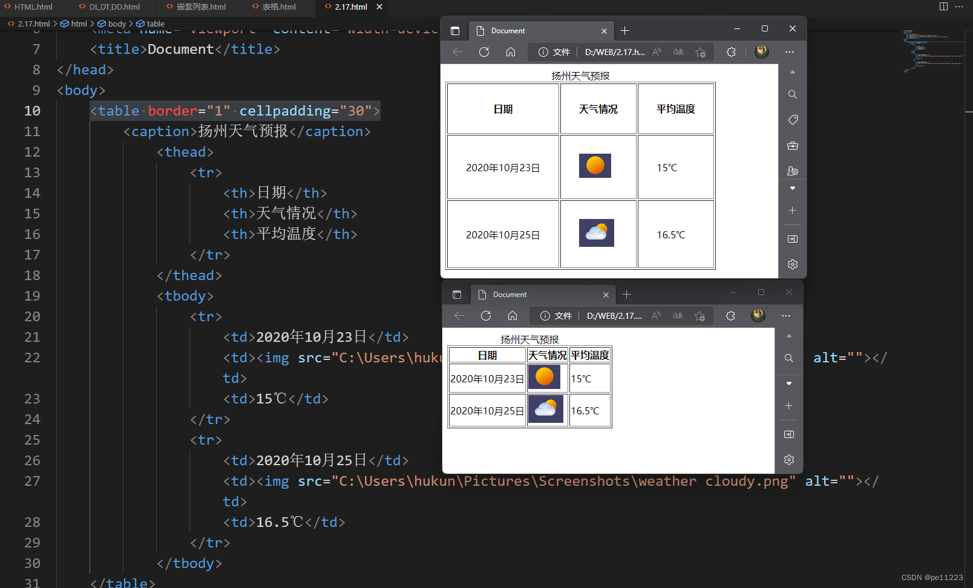The height and width of the screenshot is (588, 973).
Task: Refresh page in lower browser window
Action: coord(486,316)
